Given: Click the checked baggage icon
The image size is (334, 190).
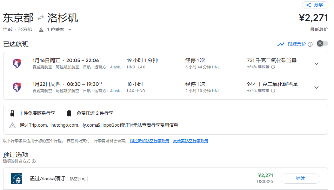Looking at the screenshot, I should click(69, 113).
